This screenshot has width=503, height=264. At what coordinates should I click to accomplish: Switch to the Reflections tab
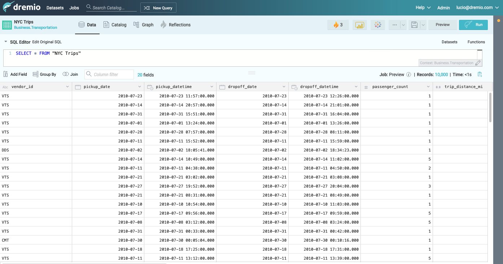pyautogui.click(x=175, y=25)
